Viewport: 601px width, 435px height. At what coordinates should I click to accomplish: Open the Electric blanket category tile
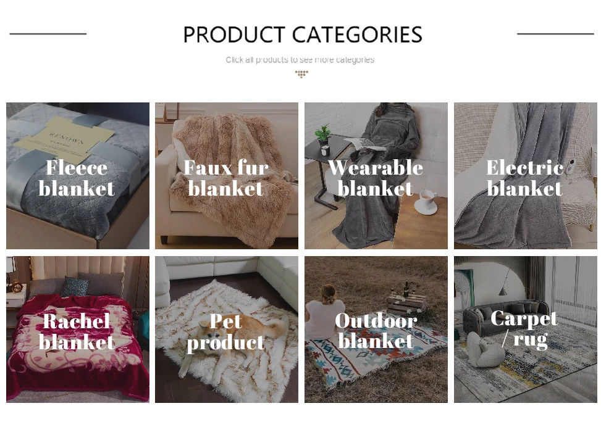[x=526, y=176]
